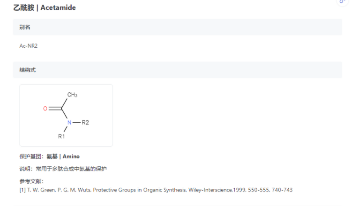
Task: Click reference [1] Green and Wuts citation
Action: [156, 190]
